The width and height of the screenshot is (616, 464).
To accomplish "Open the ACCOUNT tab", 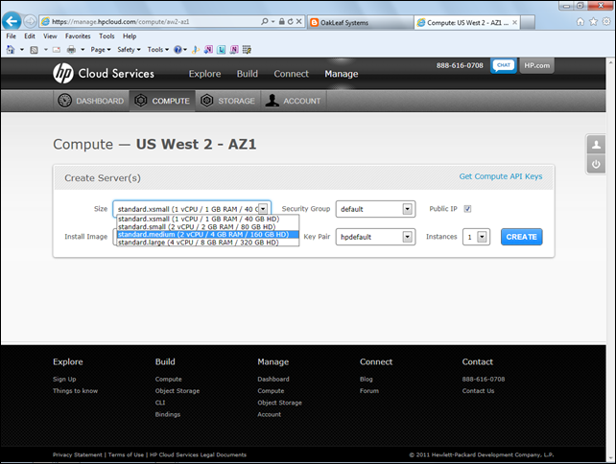I will coord(293,101).
